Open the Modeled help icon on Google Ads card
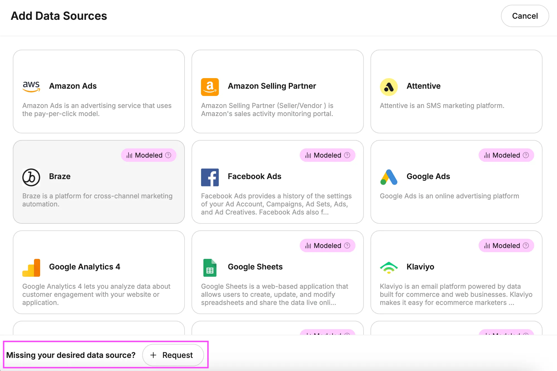This screenshot has width=557, height=371. (x=526, y=155)
